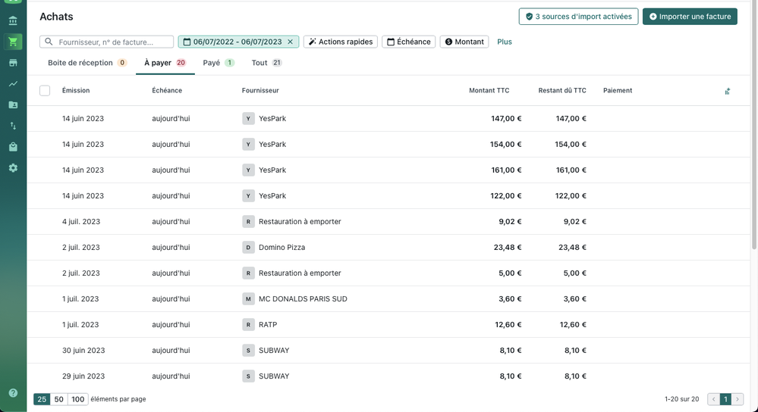Remove the 06/07/2022 - 06/07/2023 date filter

click(290, 42)
